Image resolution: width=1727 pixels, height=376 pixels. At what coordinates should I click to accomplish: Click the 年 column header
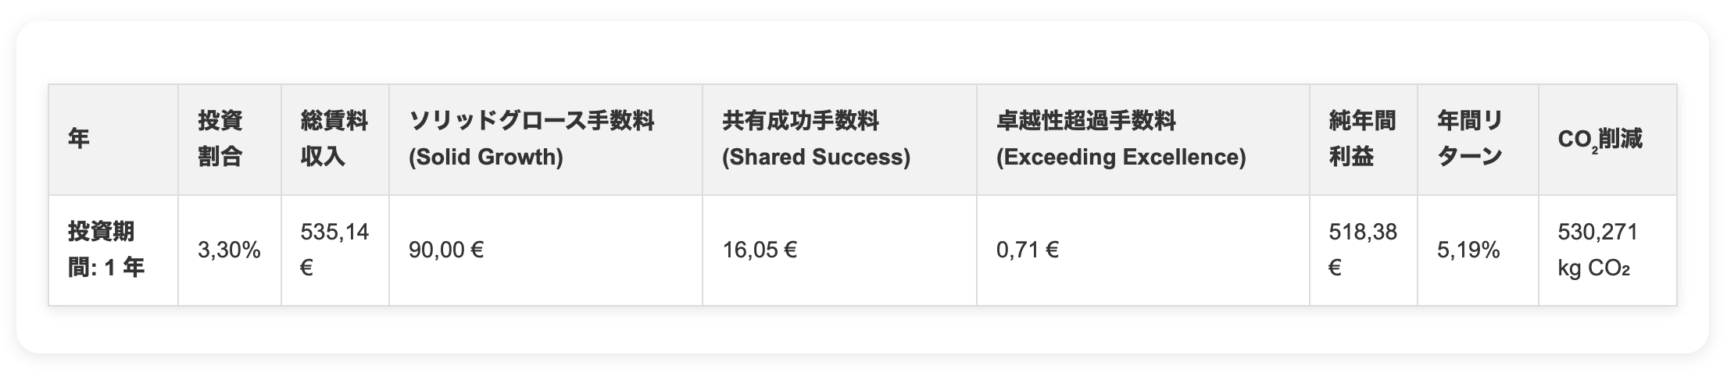pos(79,140)
